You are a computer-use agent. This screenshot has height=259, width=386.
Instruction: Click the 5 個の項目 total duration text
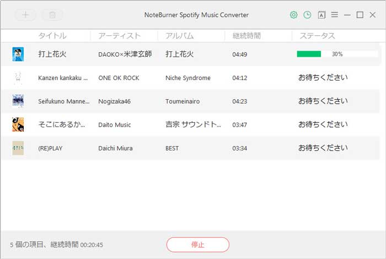(56, 245)
